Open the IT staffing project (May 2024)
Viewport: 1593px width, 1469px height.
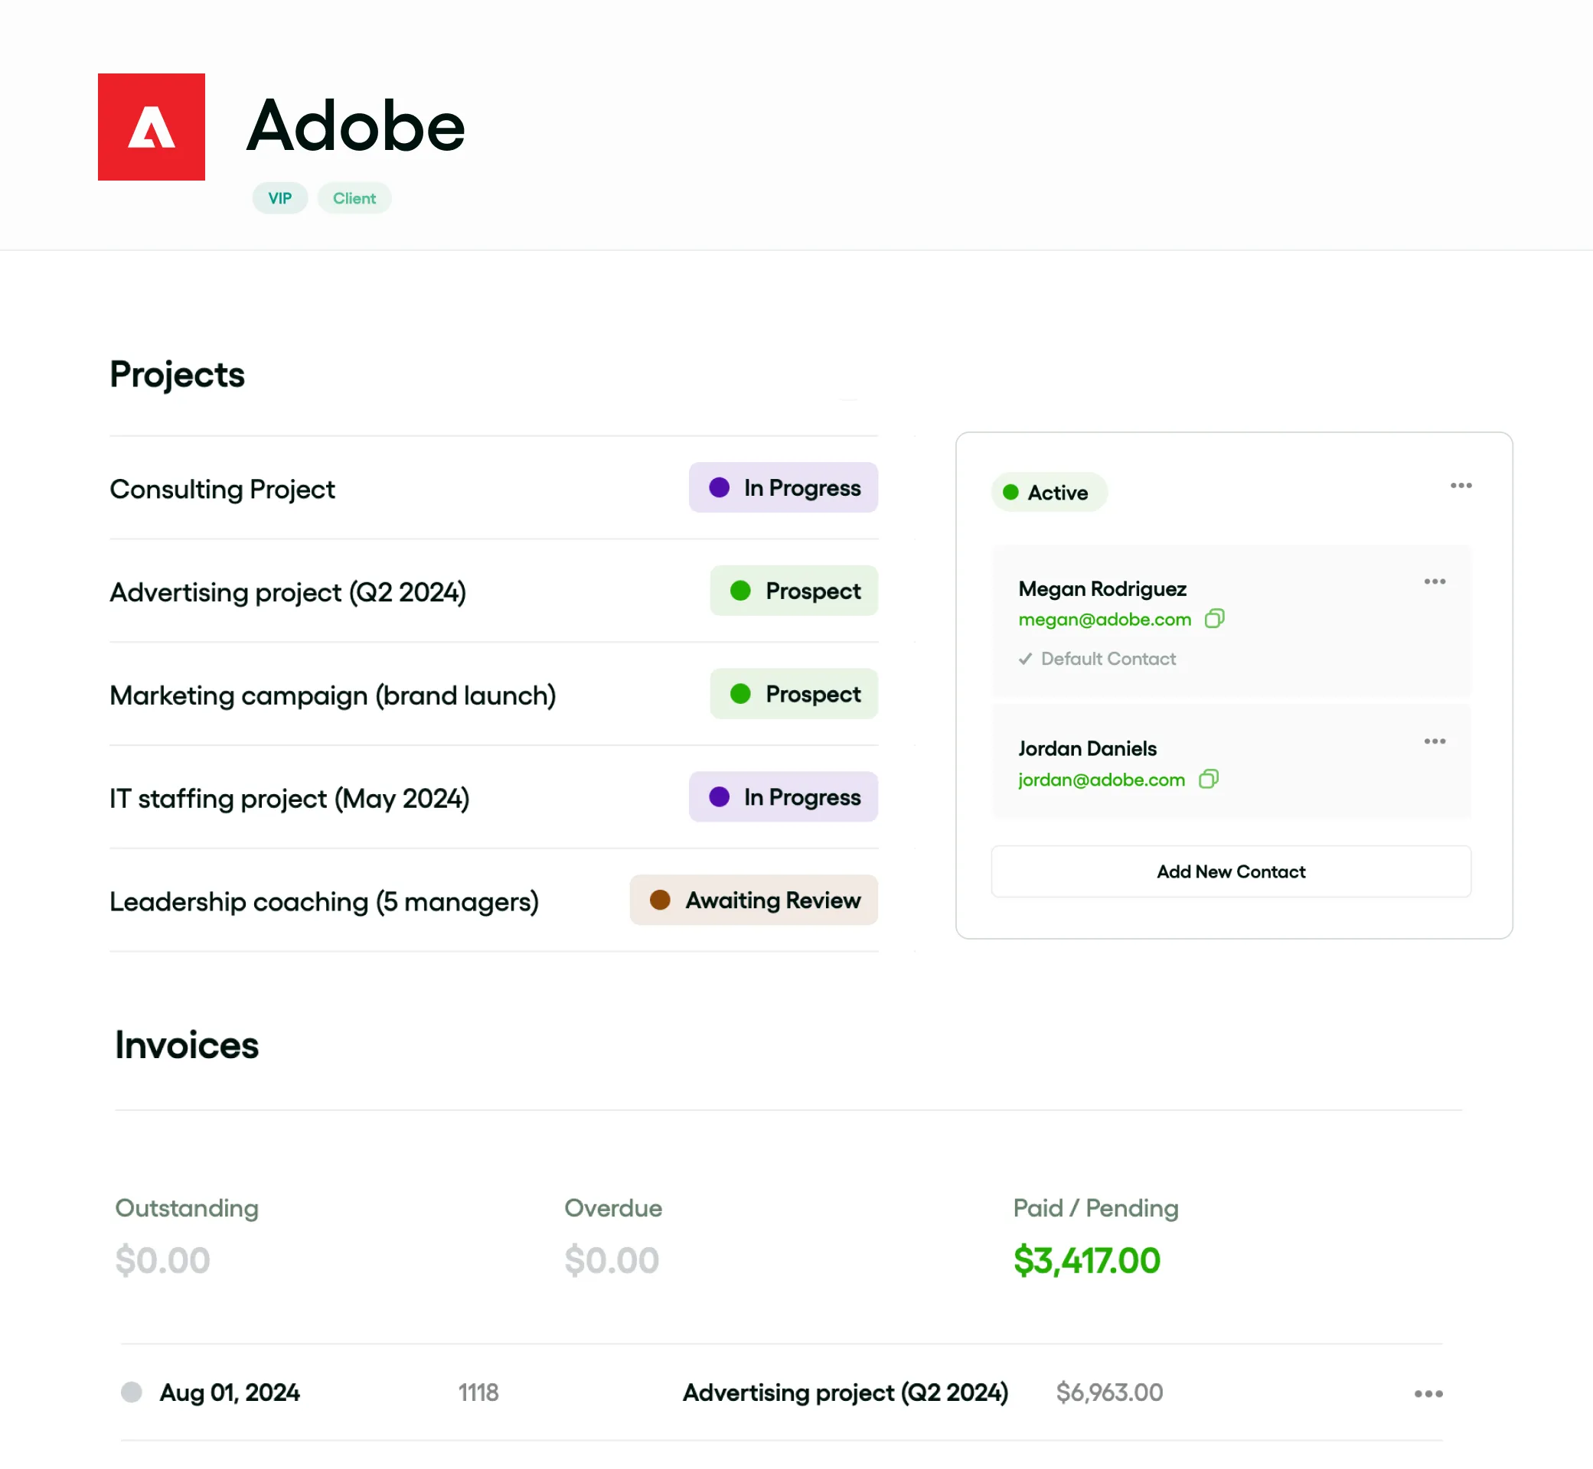click(x=289, y=798)
